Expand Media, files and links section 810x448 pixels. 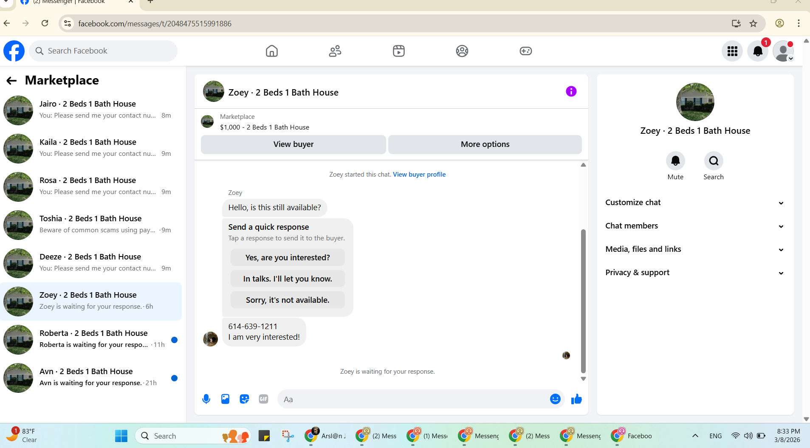pos(695,249)
